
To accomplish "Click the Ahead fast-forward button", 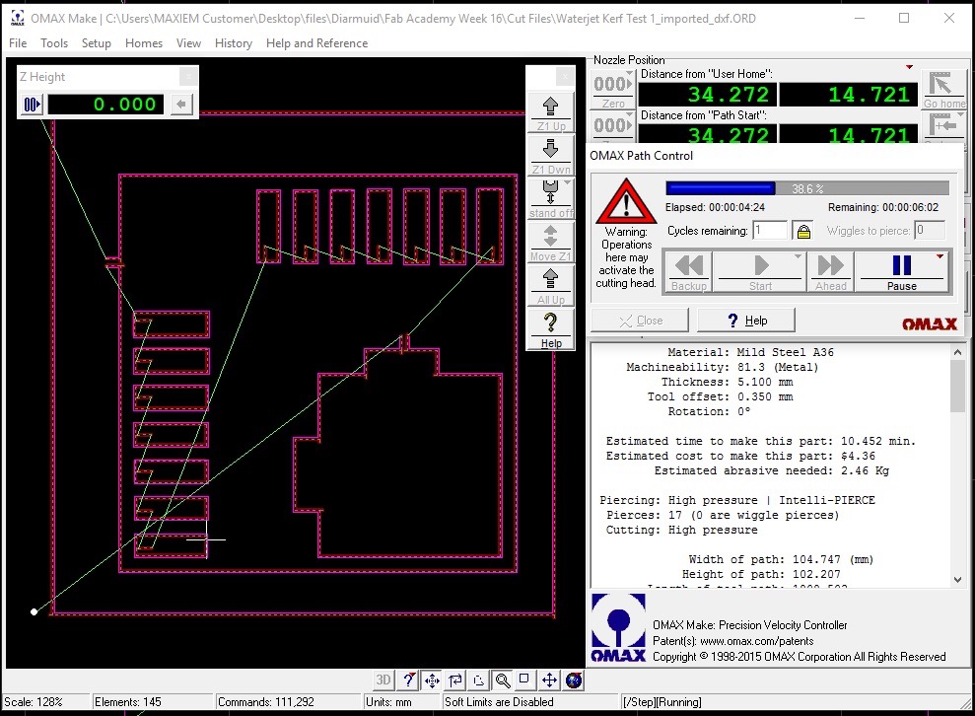I will click(831, 271).
